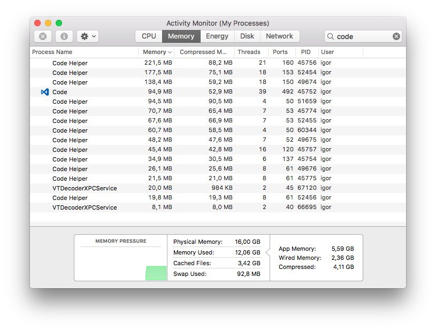The height and width of the screenshot is (331, 436).
Task: Expand the gear menu dropdown arrow
Action: click(94, 36)
